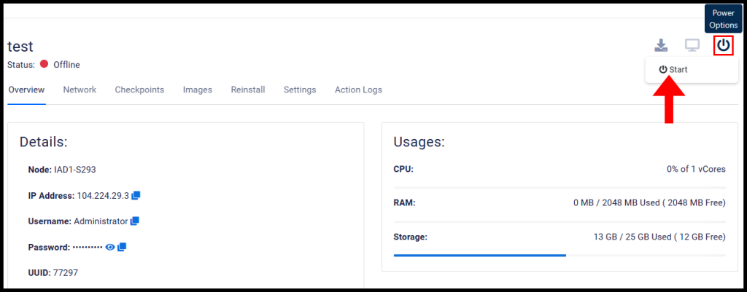Click the Storage usage progress bar

coord(560,256)
